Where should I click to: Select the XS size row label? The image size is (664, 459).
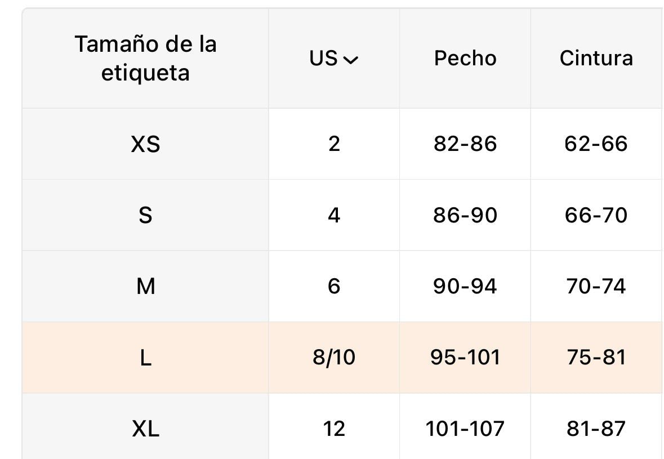click(145, 144)
